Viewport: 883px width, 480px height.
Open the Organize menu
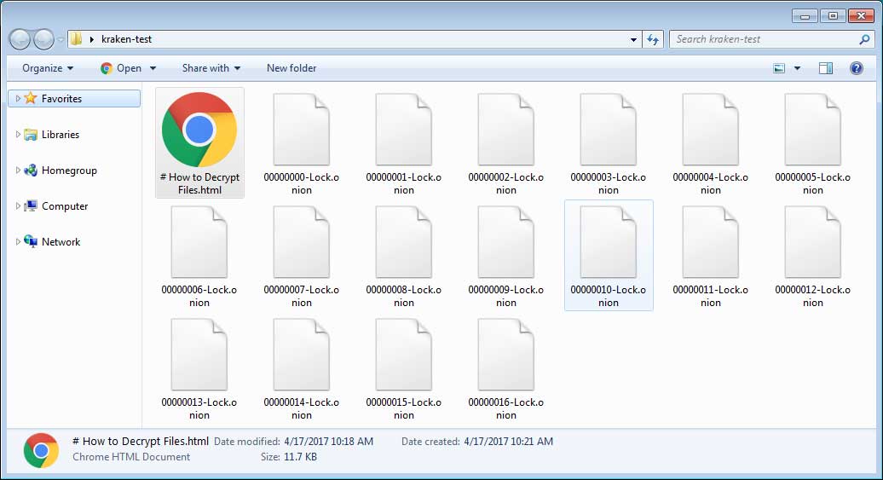point(48,68)
